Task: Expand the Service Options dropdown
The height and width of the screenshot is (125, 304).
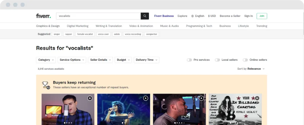Action: [x=72, y=60]
